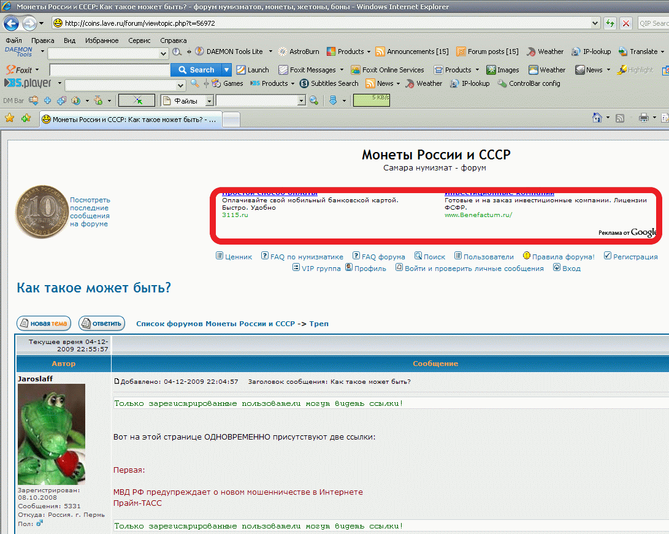The image size is (669, 534).
Task: Open the Файл menu
Action: (x=13, y=40)
